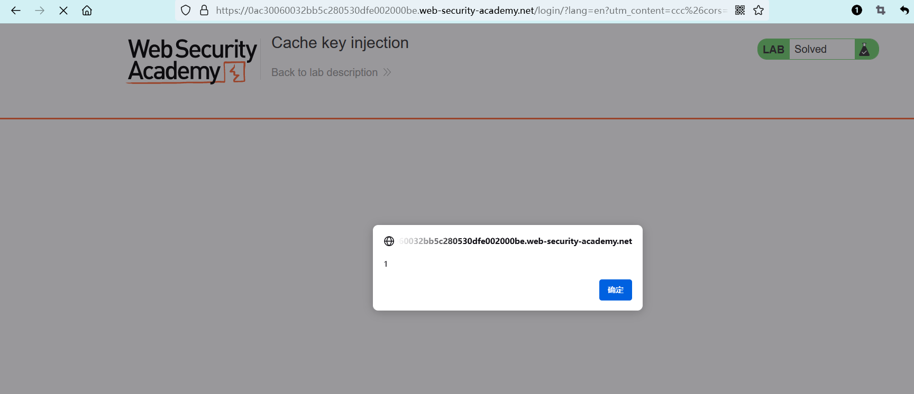Open the extension showing badge 1
This screenshot has height=394, width=914.
pyautogui.click(x=857, y=10)
